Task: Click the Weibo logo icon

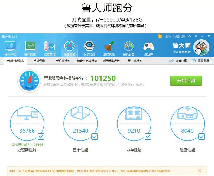Action: pos(171,61)
